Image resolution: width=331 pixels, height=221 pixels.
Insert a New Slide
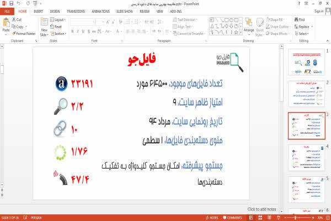click(44, 28)
